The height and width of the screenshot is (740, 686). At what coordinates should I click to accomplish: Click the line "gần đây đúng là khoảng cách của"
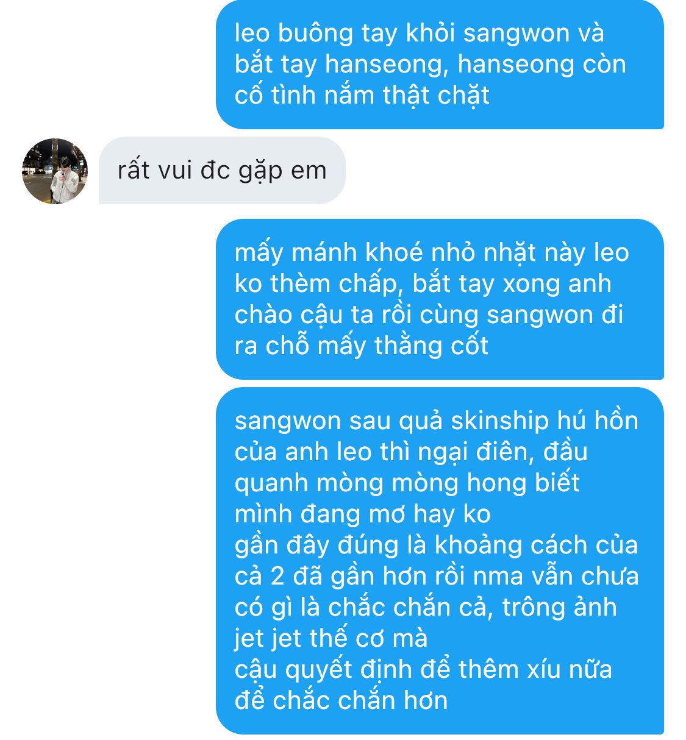pyautogui.click(x=436, y=545)
